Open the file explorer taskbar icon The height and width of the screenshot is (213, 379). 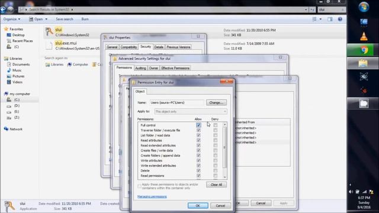363,63
